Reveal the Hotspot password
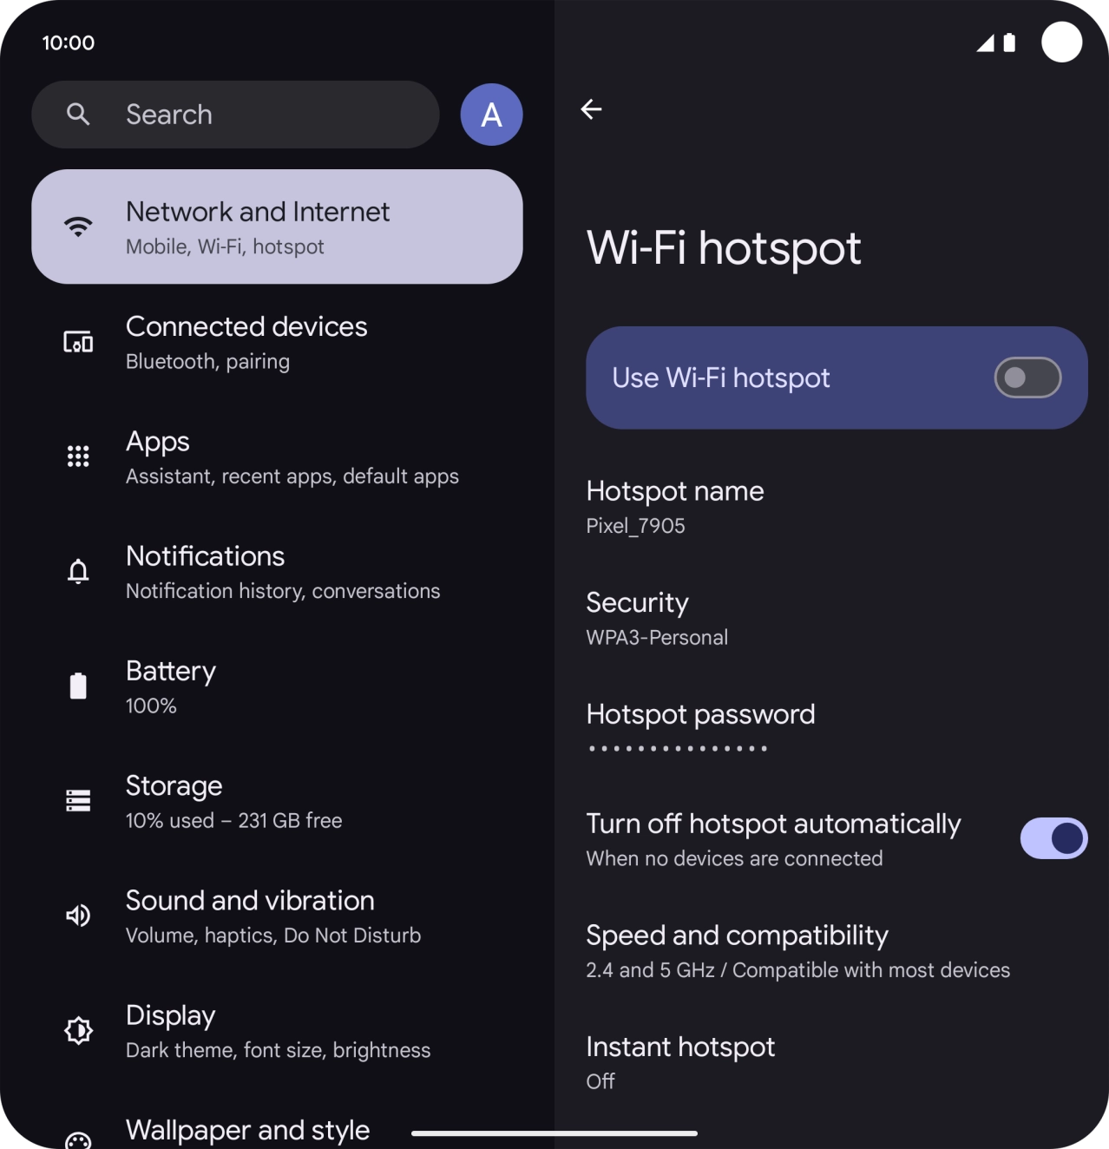The width and height of the screenshot is (1109, 1149). (x=700, y=727)
